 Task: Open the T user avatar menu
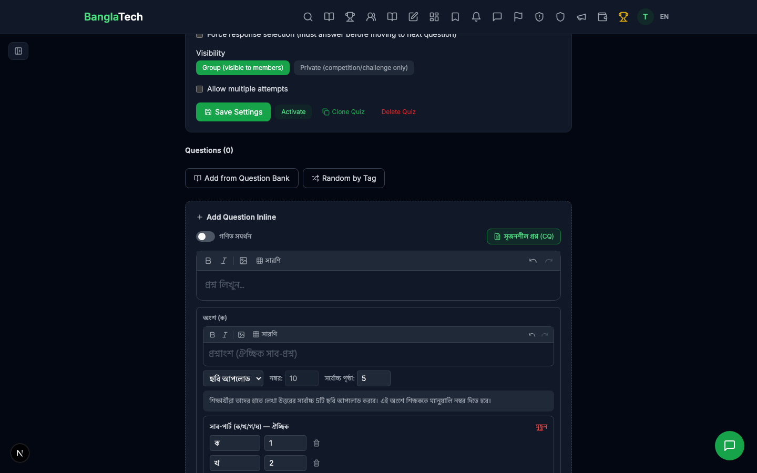[645, 17]
